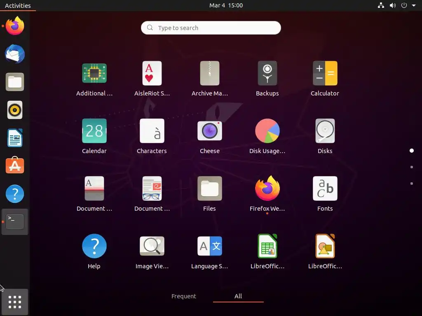
Task: Open Ubuntu Software from the dock
Action: point(15,165)
